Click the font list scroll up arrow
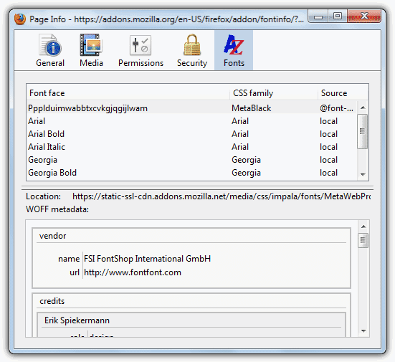The height and width of the screenshot is (362, 395). tap(363, 108)
